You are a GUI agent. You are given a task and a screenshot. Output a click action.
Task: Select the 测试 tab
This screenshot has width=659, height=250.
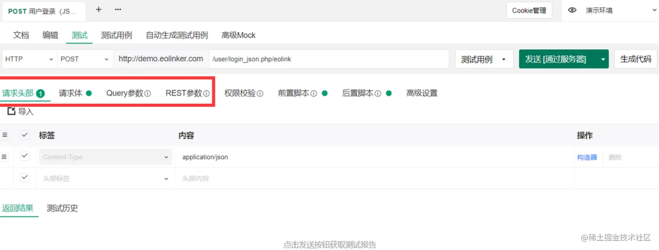79,35
